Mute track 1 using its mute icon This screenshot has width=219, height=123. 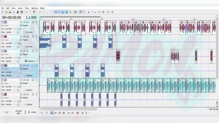click(33, 22)
